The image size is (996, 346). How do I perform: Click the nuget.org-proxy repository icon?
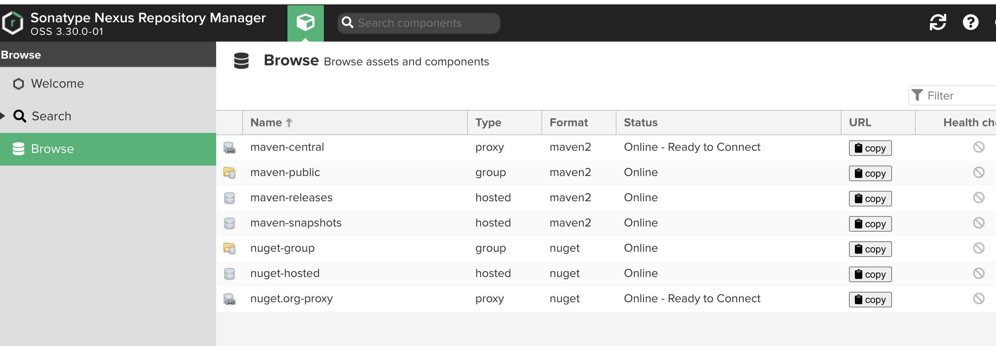229,299
